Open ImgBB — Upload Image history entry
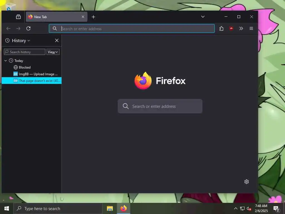This screenshot has width=285, height=214. coord(32,74)
